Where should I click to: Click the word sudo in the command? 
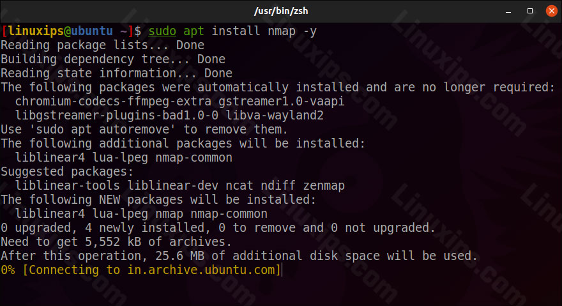point(162,31)
